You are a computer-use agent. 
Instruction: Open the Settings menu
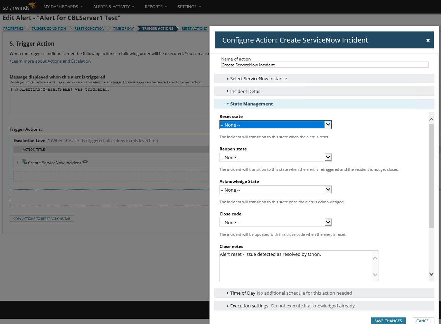click(x=189, y=7)
